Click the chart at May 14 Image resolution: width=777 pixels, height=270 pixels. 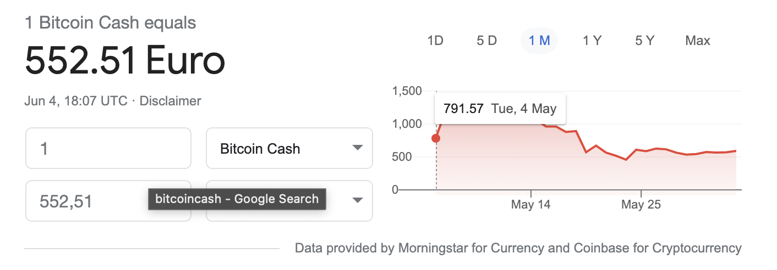[530, 205]
